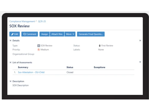Collapse the List of Assessments section

10,62
